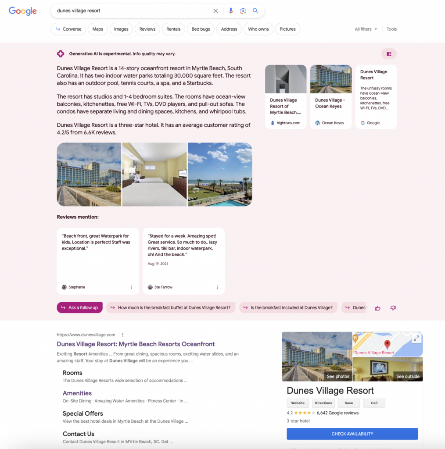Open Google Lens camera search icon

(x=243, y=11)
